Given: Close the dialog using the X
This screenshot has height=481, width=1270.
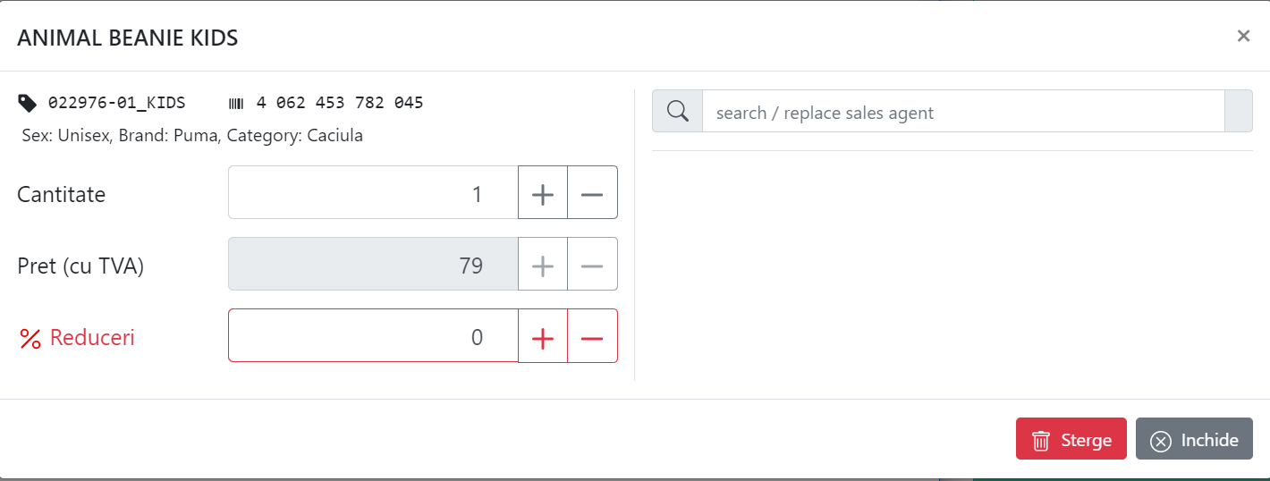Looking at the screenshot, I should (x=1243, y=36).
